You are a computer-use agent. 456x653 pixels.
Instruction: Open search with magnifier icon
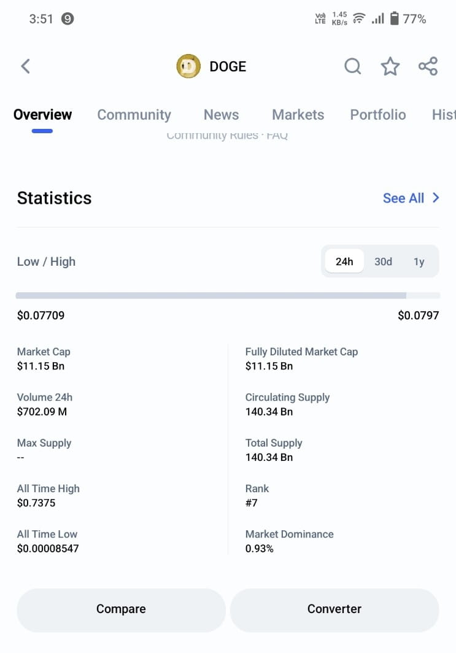pyautogui.click(x=353, y=66)
